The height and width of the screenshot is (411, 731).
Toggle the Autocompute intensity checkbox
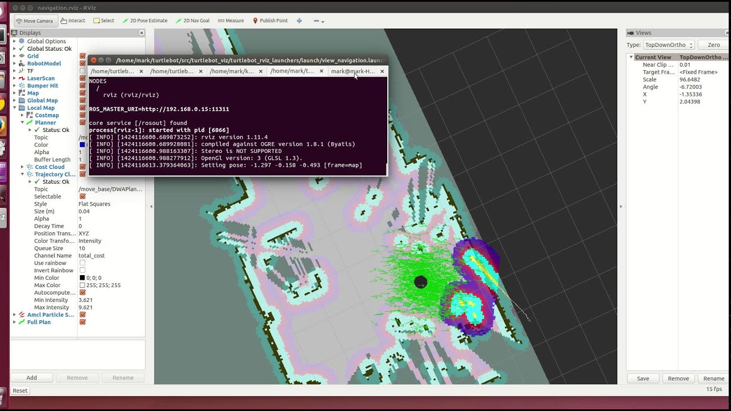coord(82,293)
